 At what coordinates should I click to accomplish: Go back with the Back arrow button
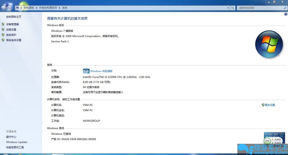pos(3,8)
